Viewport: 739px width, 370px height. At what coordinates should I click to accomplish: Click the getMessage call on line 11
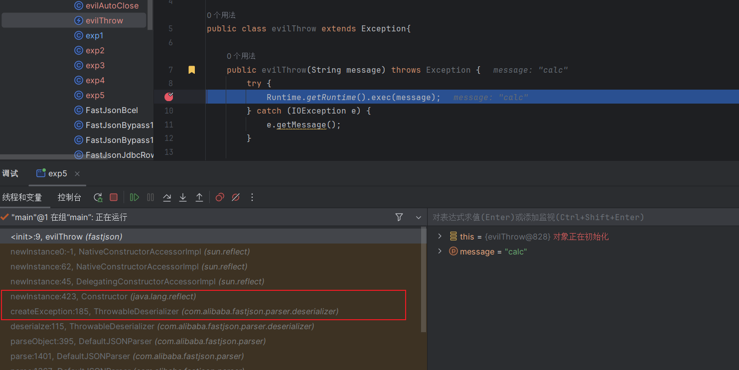tap(301, 124)
